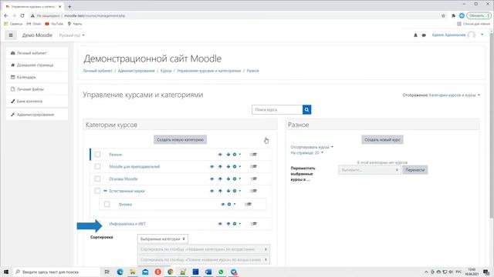The image size is (494, 277).
Task: Check the Основы Moodle checkbox
Action: coord(97,179)
